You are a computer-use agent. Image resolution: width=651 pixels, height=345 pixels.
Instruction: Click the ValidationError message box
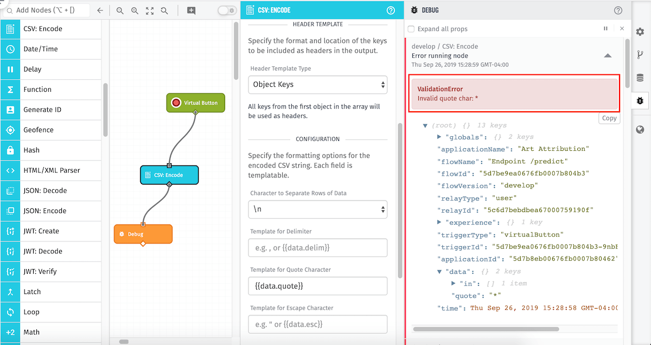[x=514, y=94]
